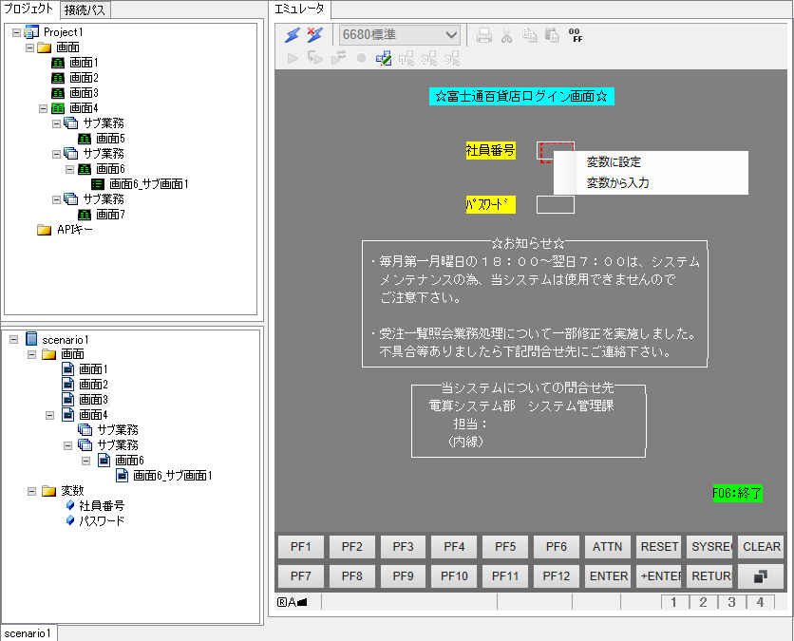Click status bar session number 1
The height and width of the screenshot is (641, 794).
pyautogui.click(x=674, y=602)
